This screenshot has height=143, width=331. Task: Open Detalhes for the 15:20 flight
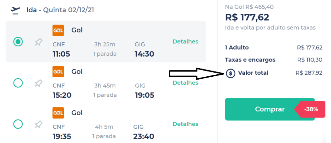185,83
